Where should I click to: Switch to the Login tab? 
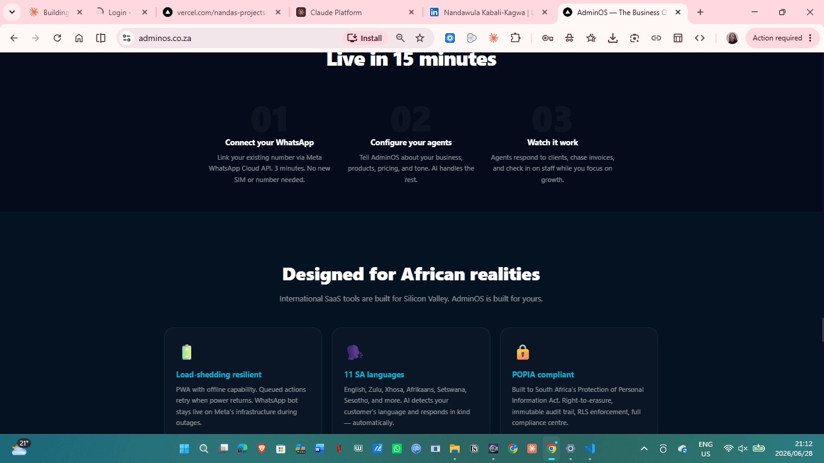[x=120, y=12]
